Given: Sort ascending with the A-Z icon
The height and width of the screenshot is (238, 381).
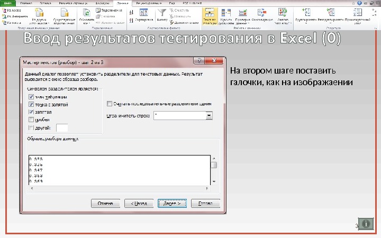Looking at the screenshot, I should point(131,12).
